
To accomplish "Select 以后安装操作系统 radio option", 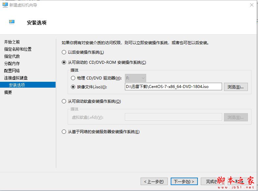I will tap(64, 52).
